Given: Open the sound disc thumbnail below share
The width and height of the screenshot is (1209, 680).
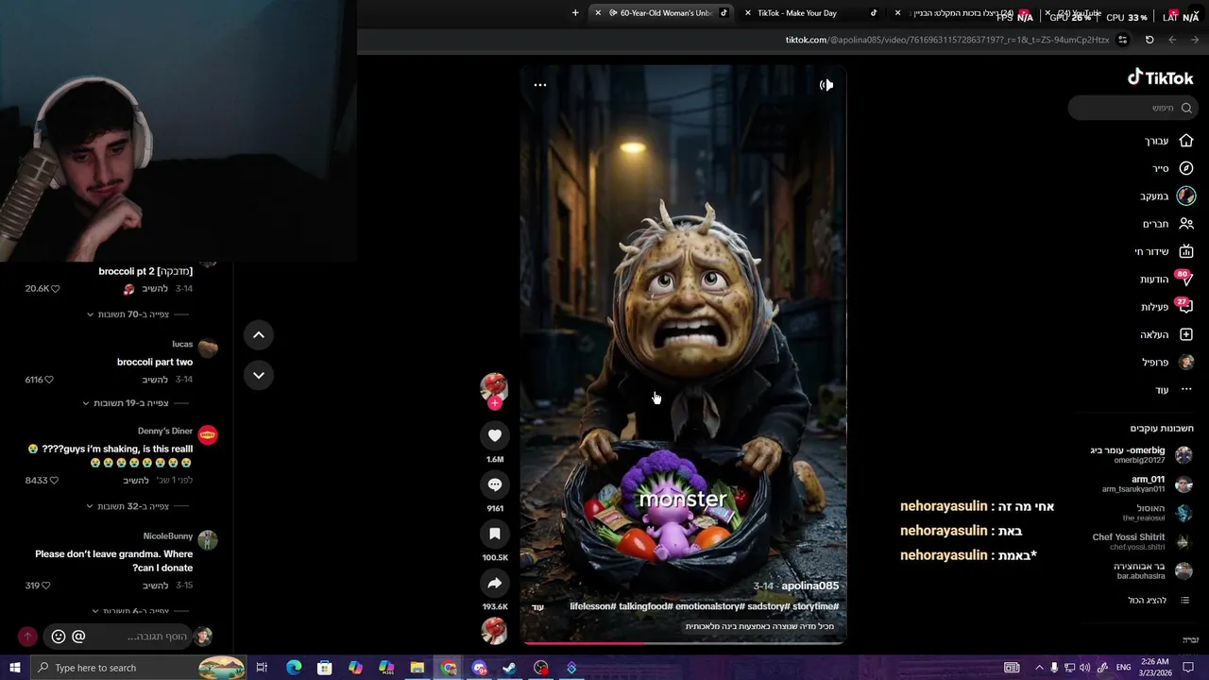Looking at the screenshot, I should (494, 630).
